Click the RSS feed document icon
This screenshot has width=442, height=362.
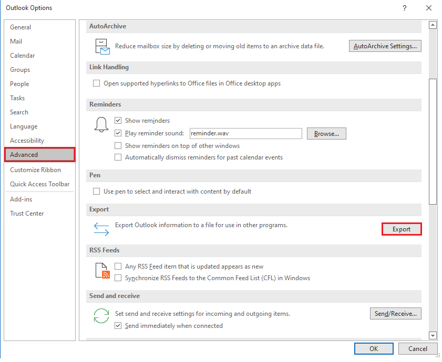[x=102, y=271]
